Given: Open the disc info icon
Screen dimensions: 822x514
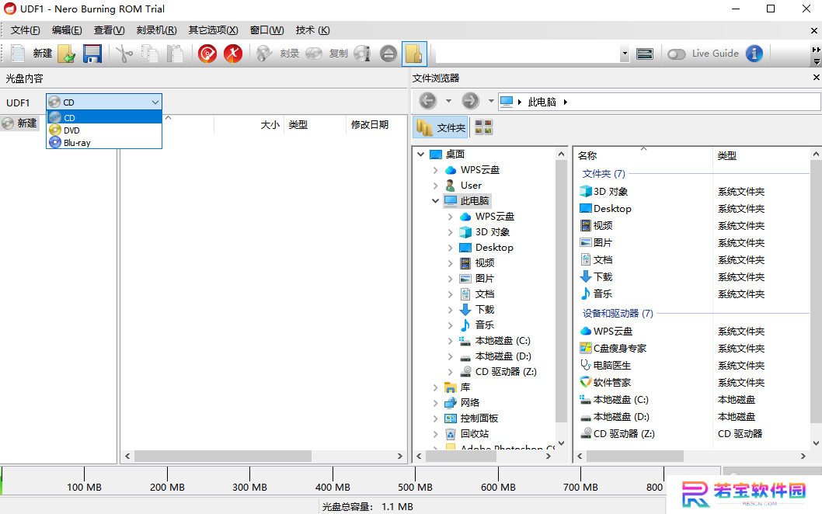Looking at the screenshot, I should (x=362, y=54).
